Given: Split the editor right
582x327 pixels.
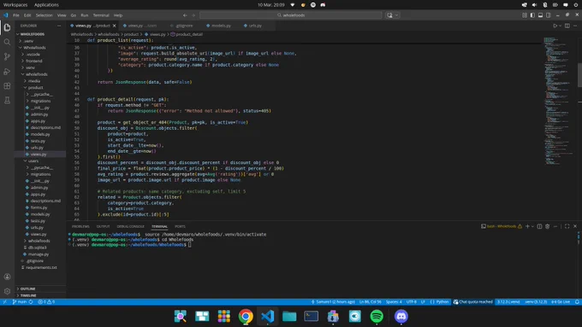Looking at the screenshot, I should [567, 26].
